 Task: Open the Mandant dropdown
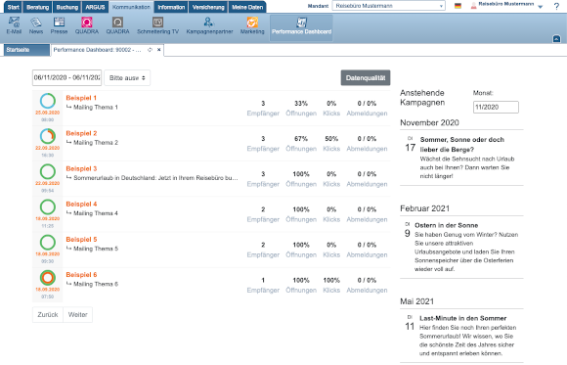click(389, 6)
